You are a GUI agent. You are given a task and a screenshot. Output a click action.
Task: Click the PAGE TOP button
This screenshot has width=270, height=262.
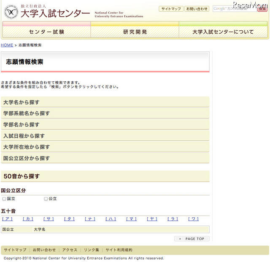tap(192, 239)
